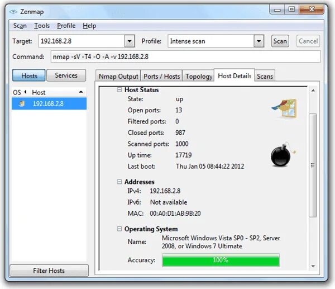Open the Profile menu
The image size is (335, 289).
(x=66, y=26)
